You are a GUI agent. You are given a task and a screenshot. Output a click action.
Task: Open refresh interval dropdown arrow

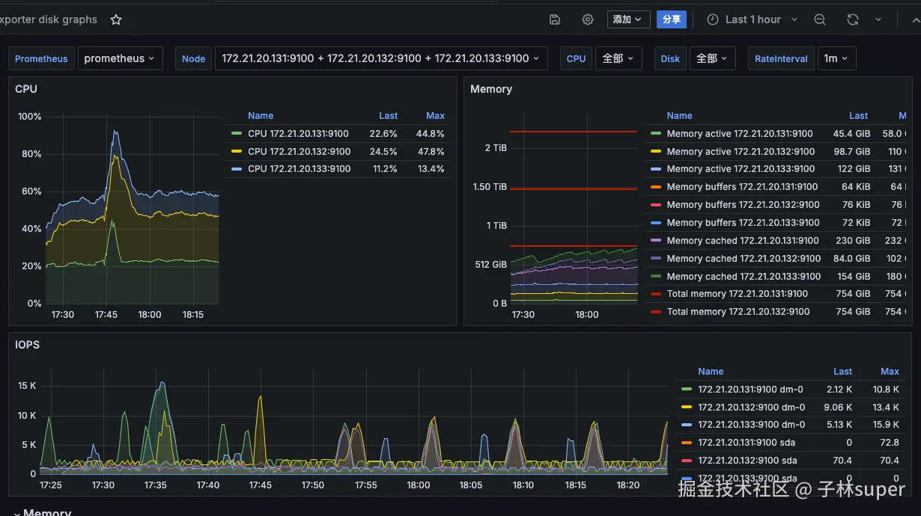tap(878, 19)
